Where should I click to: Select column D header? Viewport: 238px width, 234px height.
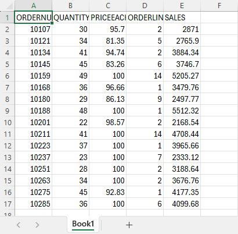[145, 6]
